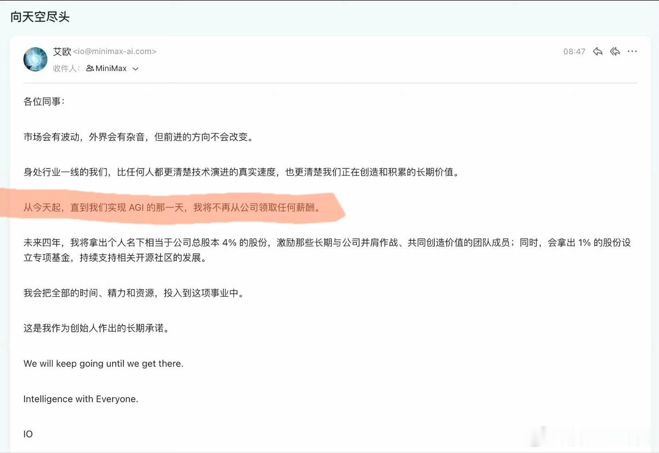Click the line 这是我作为创始人作出的长期承诺
The height and width of the screenshot is (453, 659).
[97, 328]
